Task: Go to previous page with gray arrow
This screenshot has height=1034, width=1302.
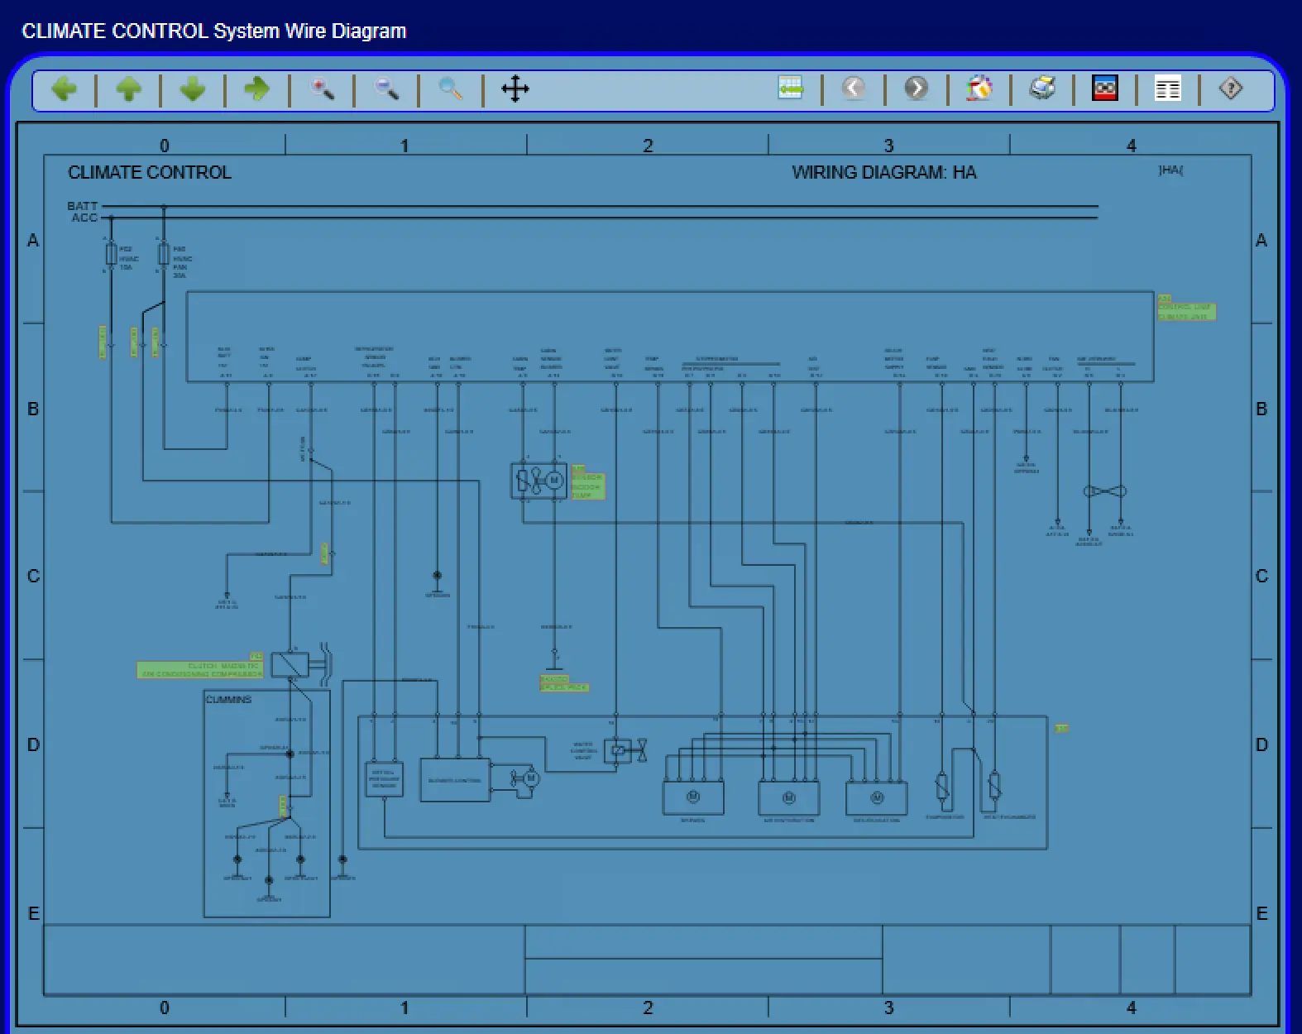Action: [x=854, y=89]
